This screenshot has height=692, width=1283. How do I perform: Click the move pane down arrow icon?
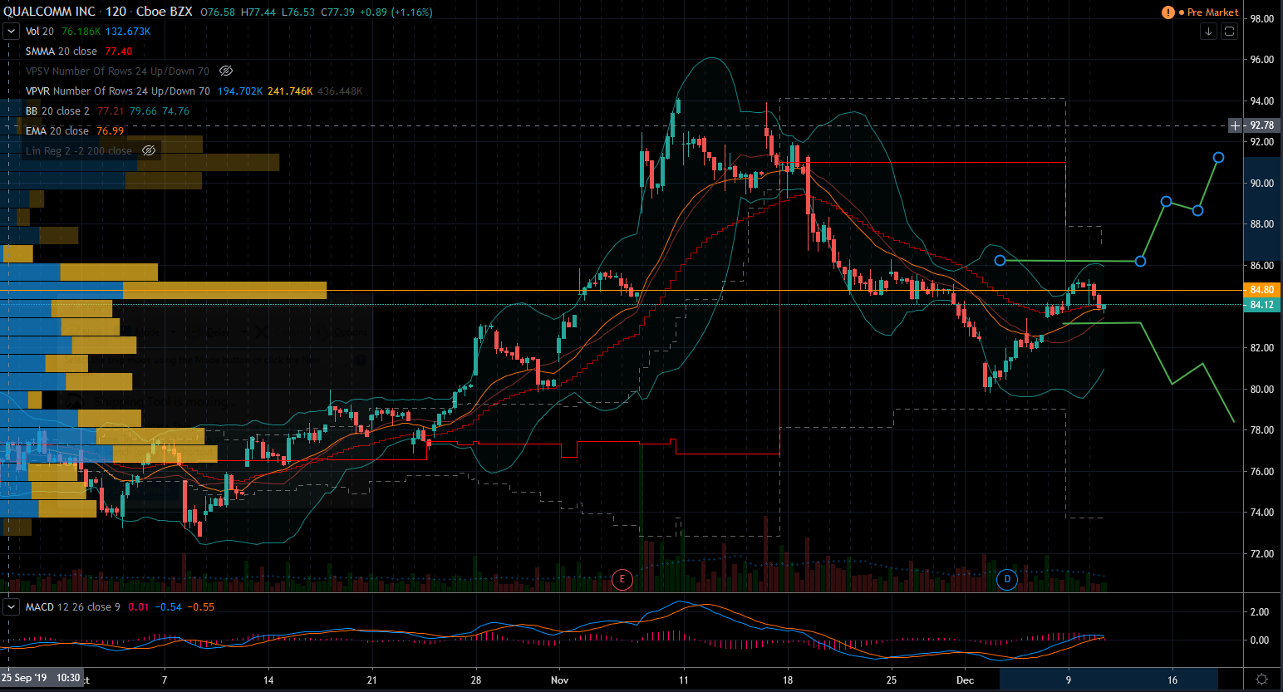(x=1208, y=32)
